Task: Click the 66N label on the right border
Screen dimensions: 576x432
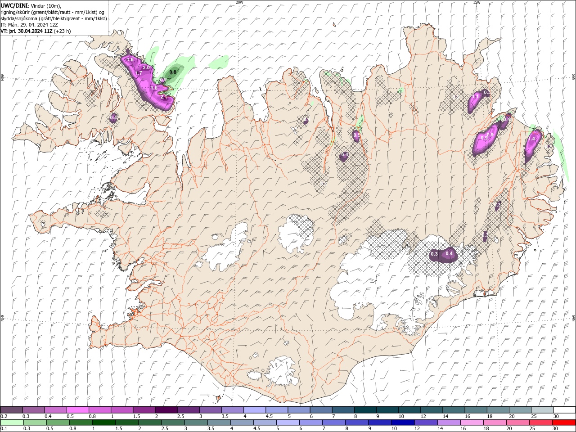Action: [x=574, y=77]
